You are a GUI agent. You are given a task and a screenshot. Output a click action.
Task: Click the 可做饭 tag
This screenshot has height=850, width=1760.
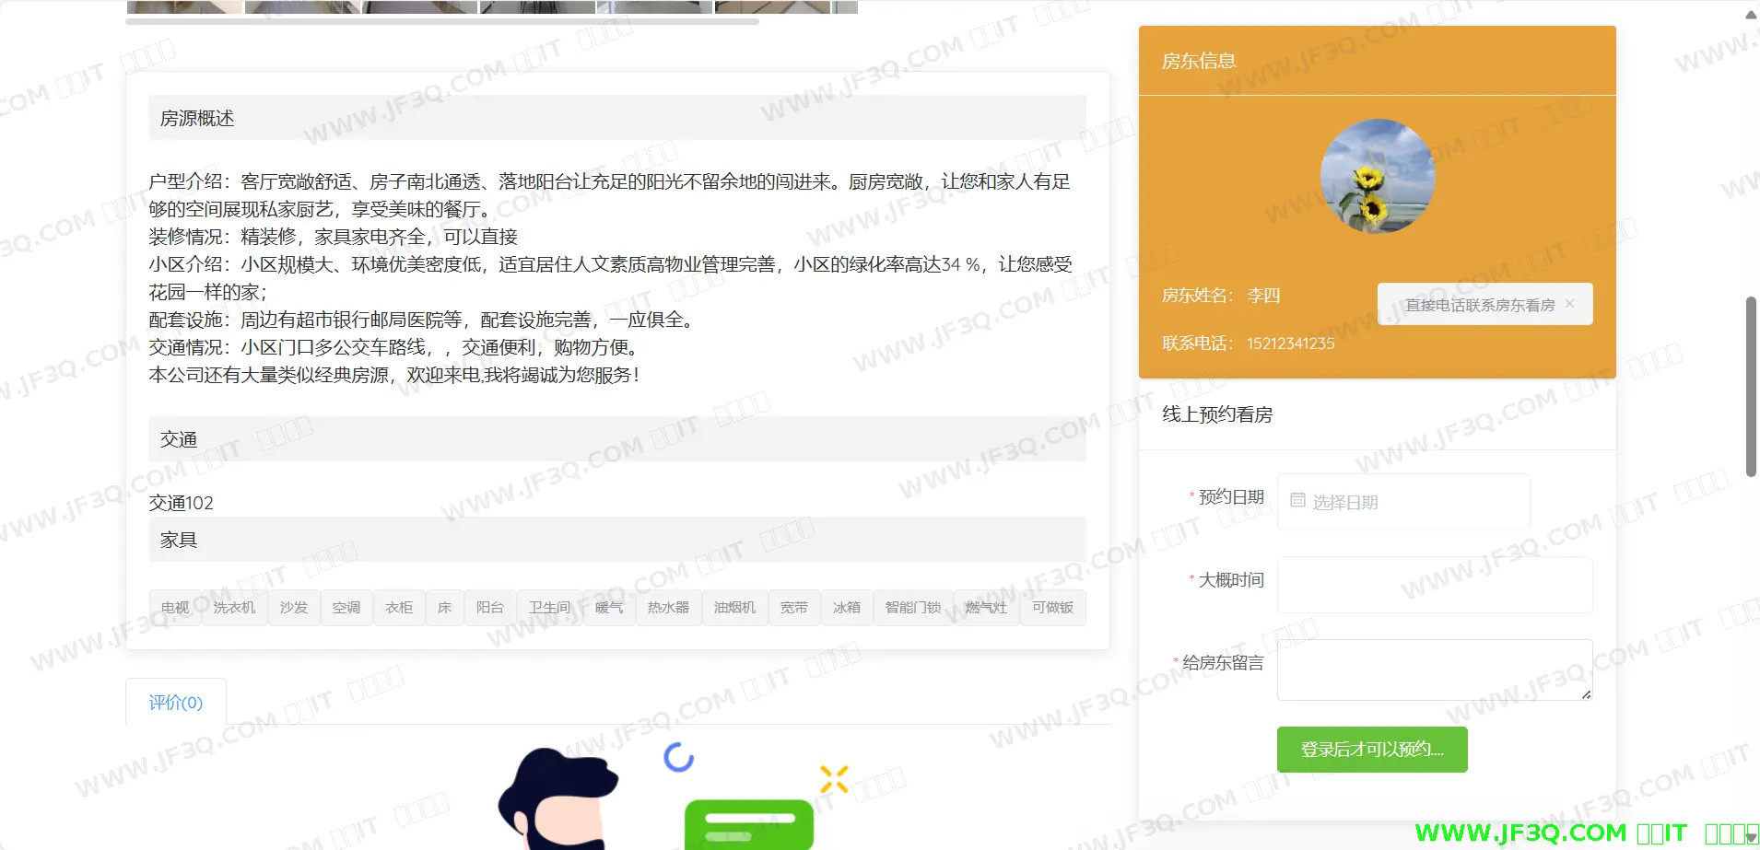(x=1052, y=608)
